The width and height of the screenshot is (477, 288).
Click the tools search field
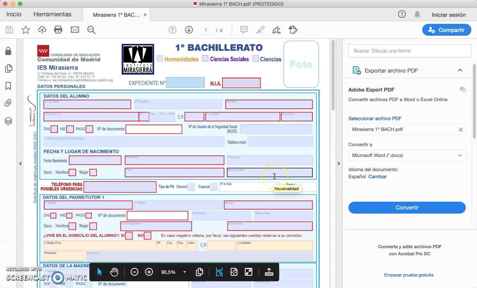pyautogui.click(x=410, y=51)
